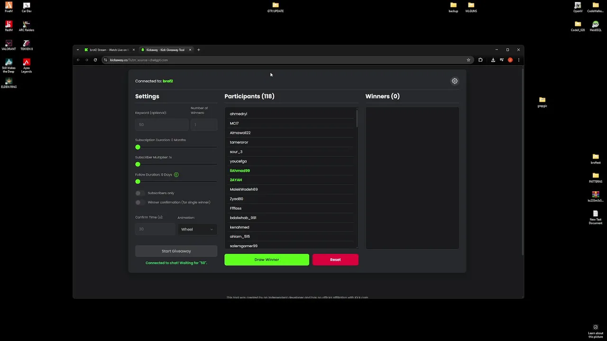Close the Kickaway tab
The image size is (607, 341).
pos(190,50)
